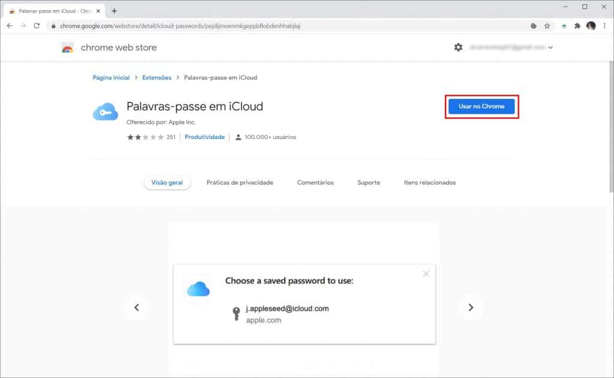Show next screenshot in carousel
Screen dimensions: 614x378
(471, 307)
